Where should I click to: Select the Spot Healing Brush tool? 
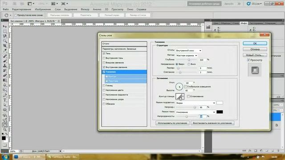coord(5,56)
